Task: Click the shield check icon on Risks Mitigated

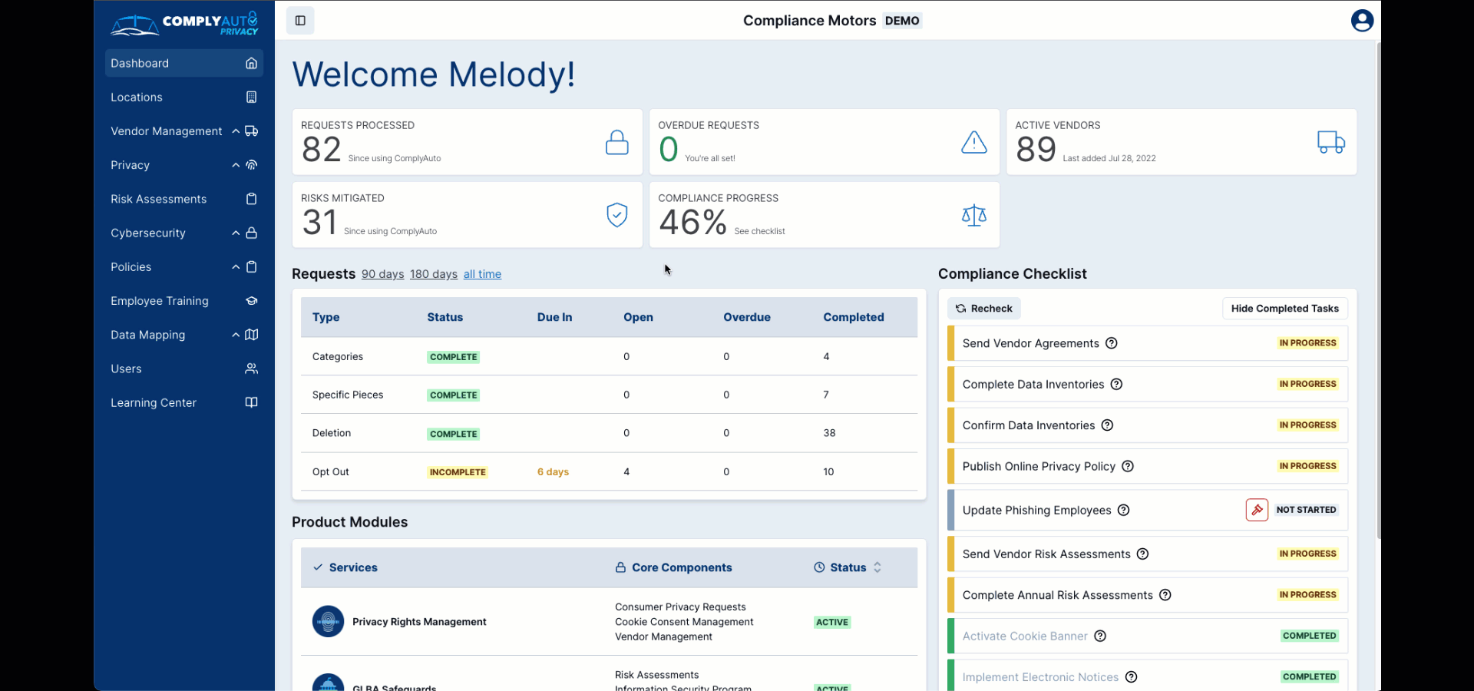Action: (617, 215)
